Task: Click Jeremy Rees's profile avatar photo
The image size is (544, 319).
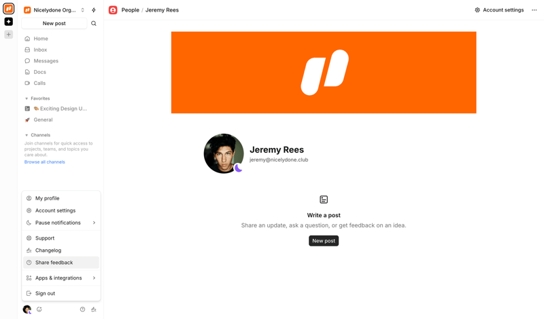Action: (224, 153)
